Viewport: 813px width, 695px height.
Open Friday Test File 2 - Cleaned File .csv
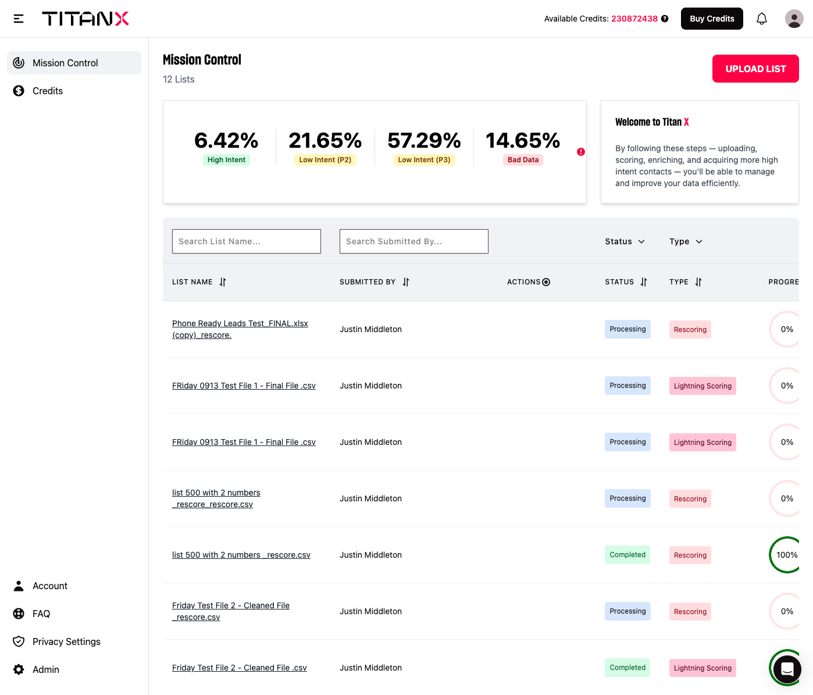(x=240, y=668)
